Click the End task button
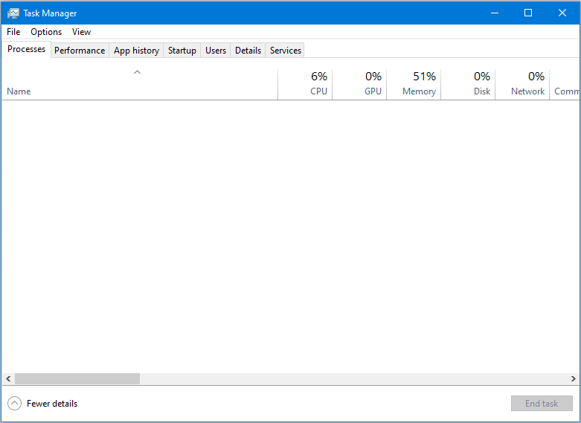 542,404
